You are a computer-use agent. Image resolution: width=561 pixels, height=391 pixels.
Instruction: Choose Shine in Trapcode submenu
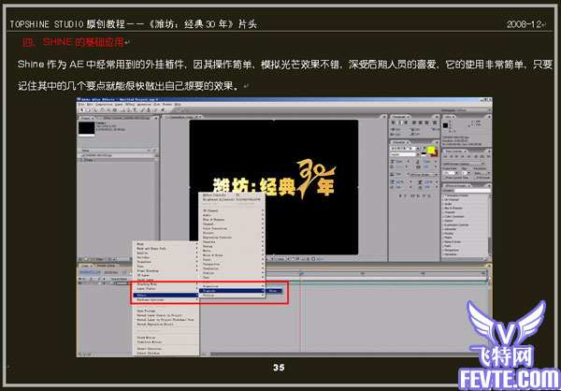[x=274, y=291]
